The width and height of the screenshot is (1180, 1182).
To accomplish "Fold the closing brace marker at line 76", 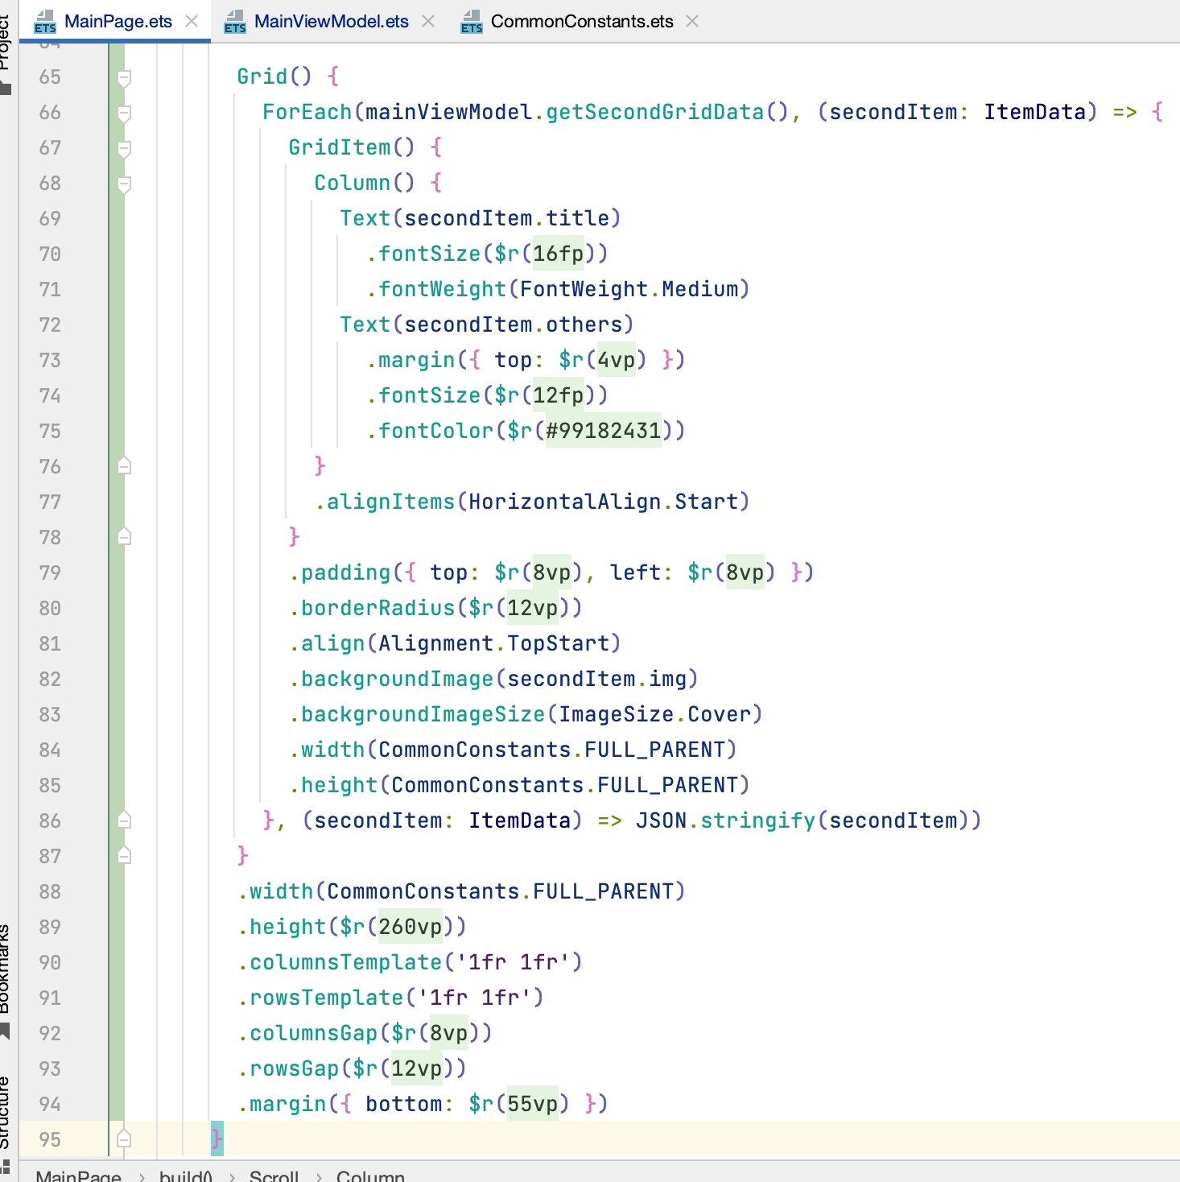I will pyautogui.click(x=124, y=465).
